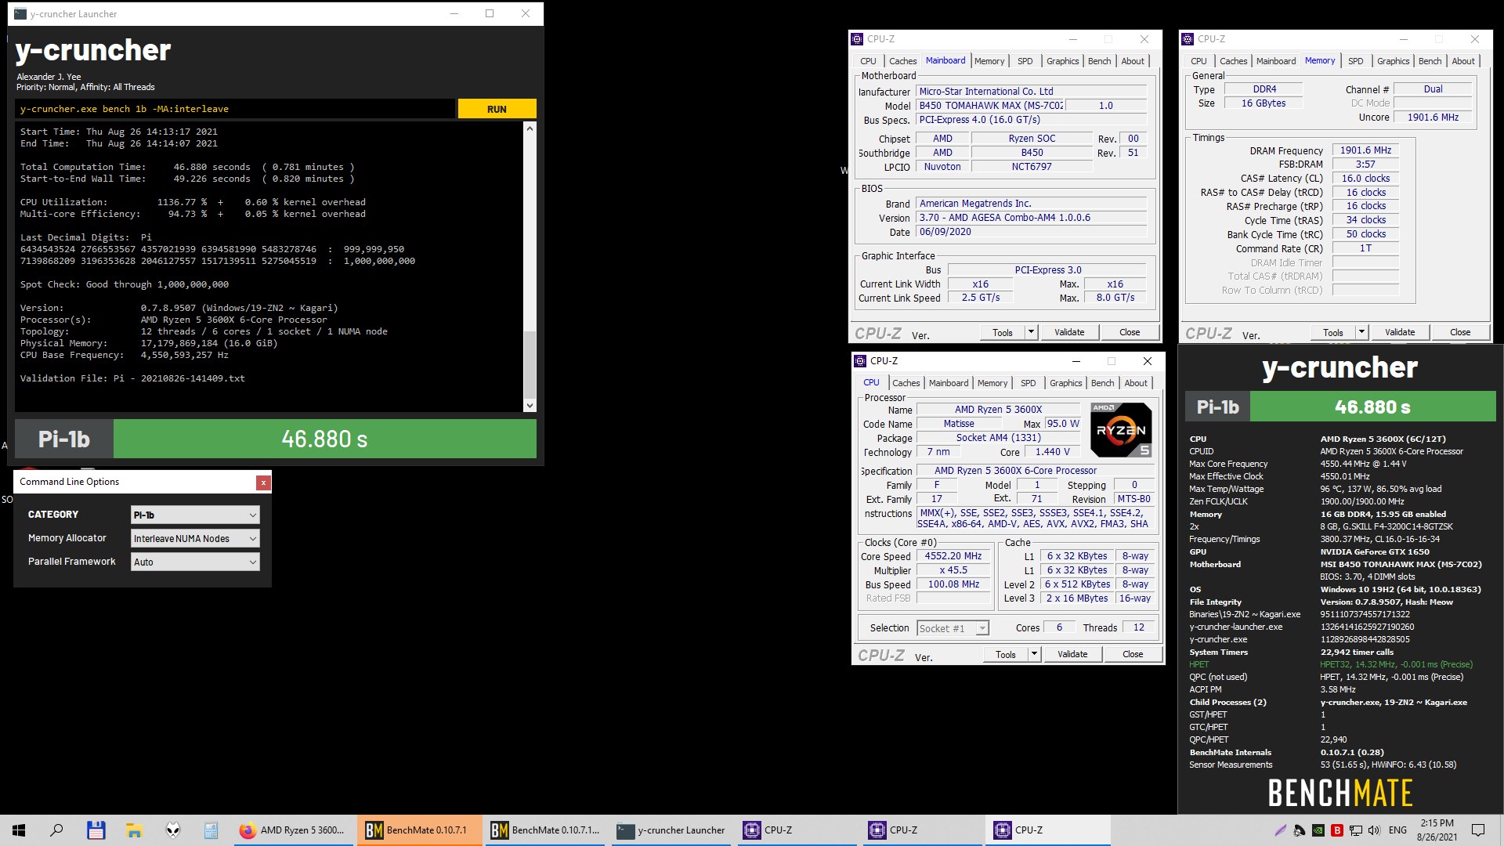
Task: Click the purple feather tray icon
Action: (x=1281, y=830)
